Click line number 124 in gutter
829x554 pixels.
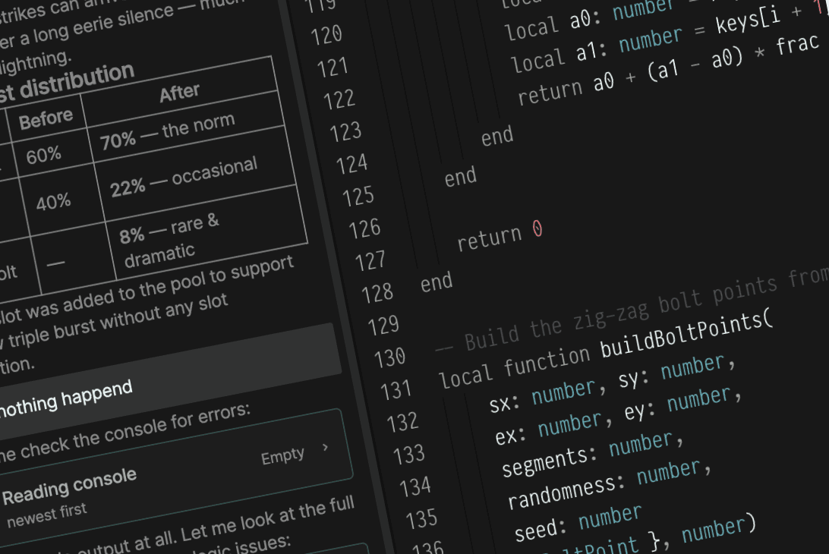point(351,165)
